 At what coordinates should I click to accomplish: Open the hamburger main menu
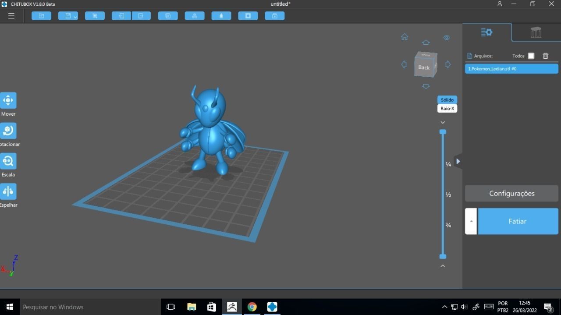click(x=11, y=16)
